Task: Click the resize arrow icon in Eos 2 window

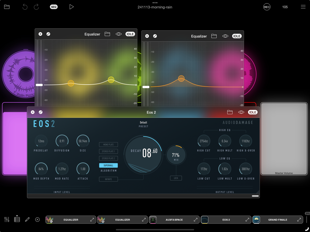Action: [41, 112]
